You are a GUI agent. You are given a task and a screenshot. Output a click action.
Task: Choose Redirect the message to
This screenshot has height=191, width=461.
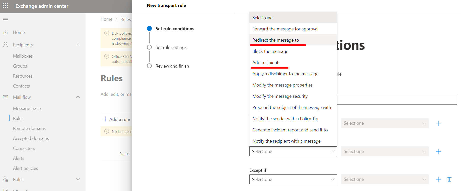[293, 40]
